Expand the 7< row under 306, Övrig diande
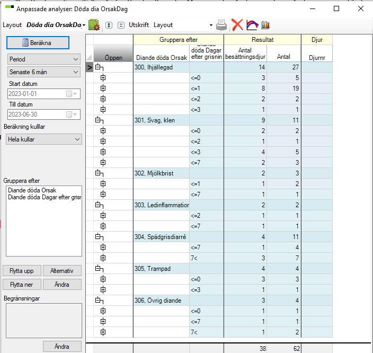This screenshot has width=373, height=353. pos(103,332)
